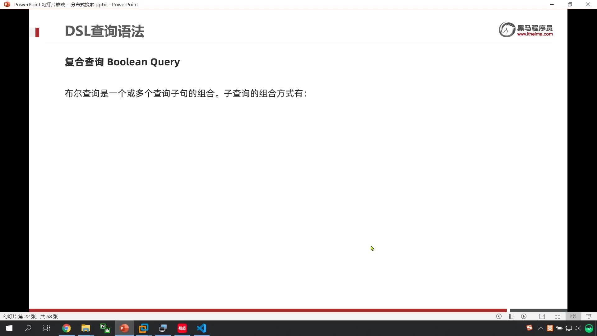Screen dimensions: 597x336
Task: Open Youdao red app on taskbar
Action: pos(182,328)
